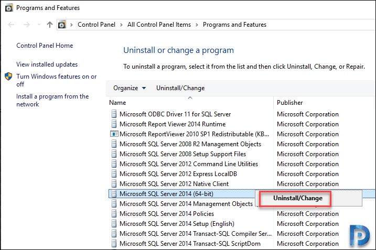Go back with the back arrow
Screen dimensions: 376x250
[x=11, y=25]
